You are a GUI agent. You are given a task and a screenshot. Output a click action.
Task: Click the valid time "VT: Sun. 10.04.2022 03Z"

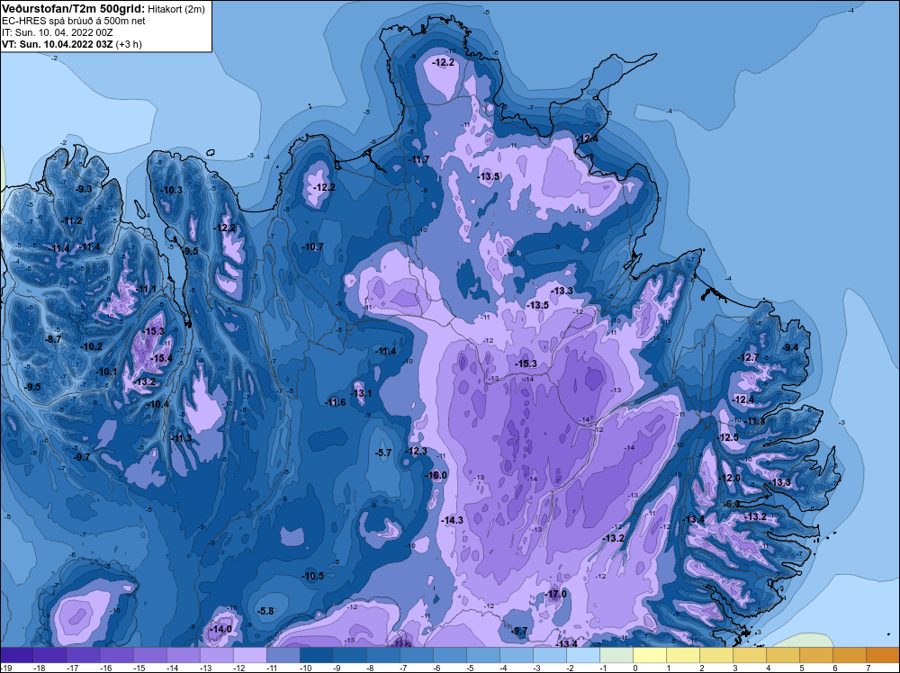point(58,44)
